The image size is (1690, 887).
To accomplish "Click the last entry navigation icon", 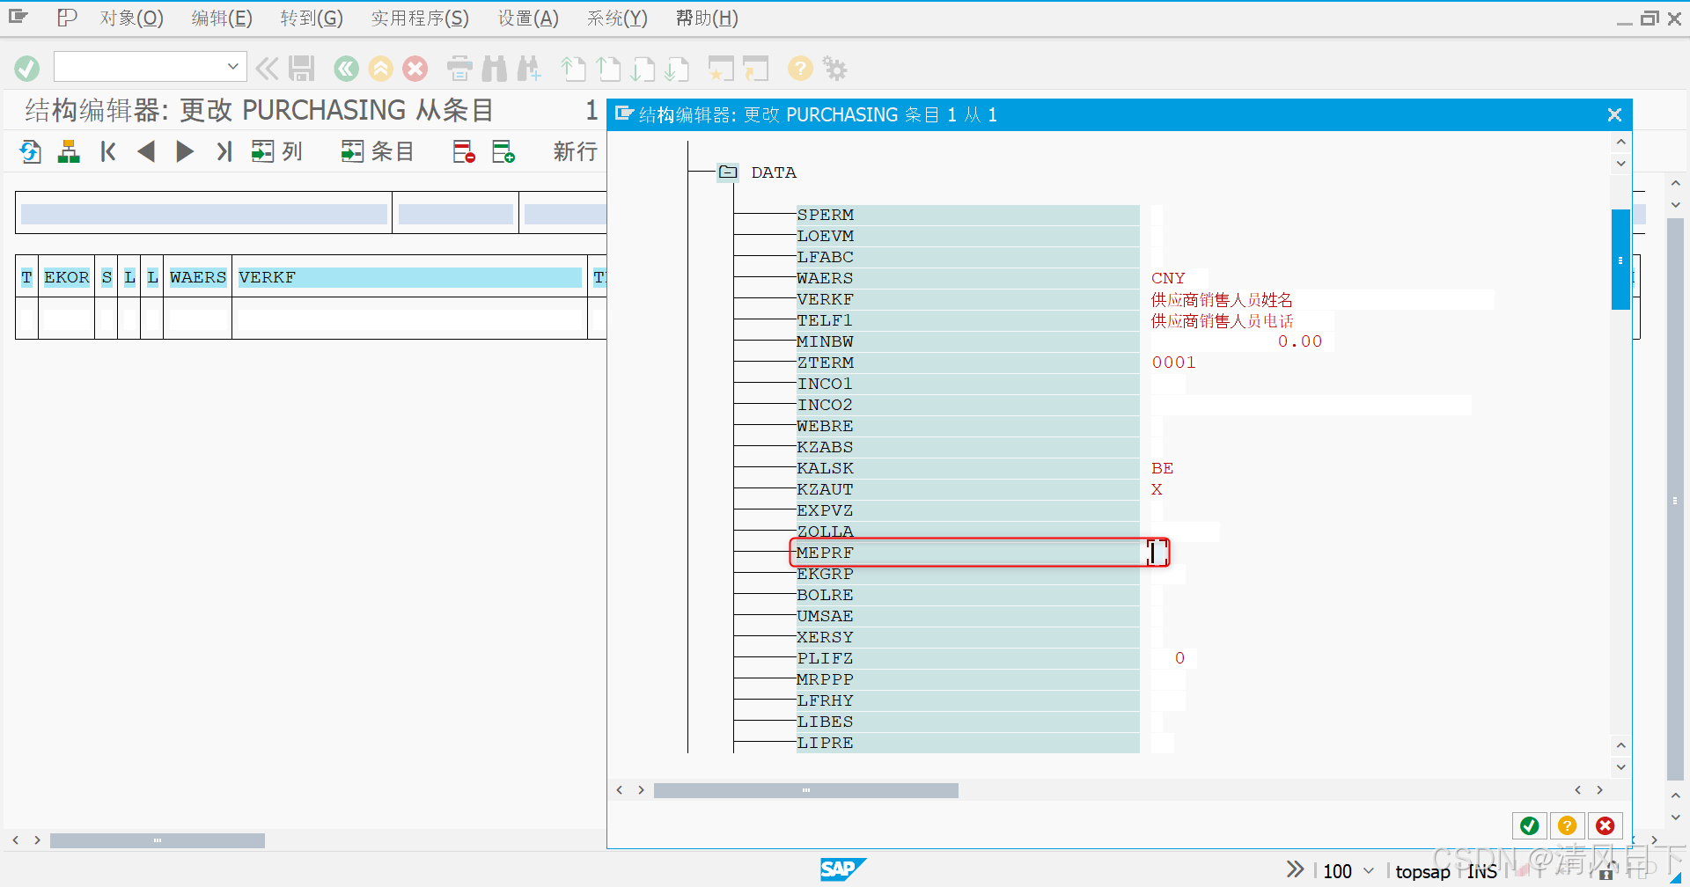I will coord(224,152).
